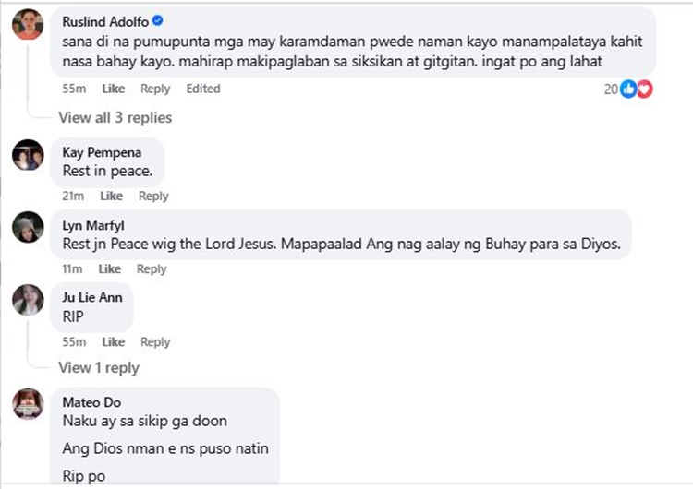Expand the 1 reply under Ju Lie Ann
The width and height of the screenshot is (693, 489).
(98, 367)
